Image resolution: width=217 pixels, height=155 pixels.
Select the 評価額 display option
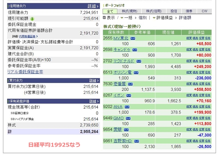click(185, 18)
